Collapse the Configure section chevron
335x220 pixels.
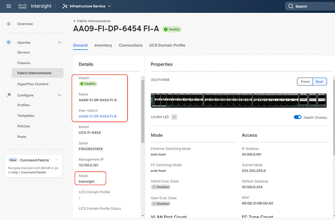click(x=60, y=95)
